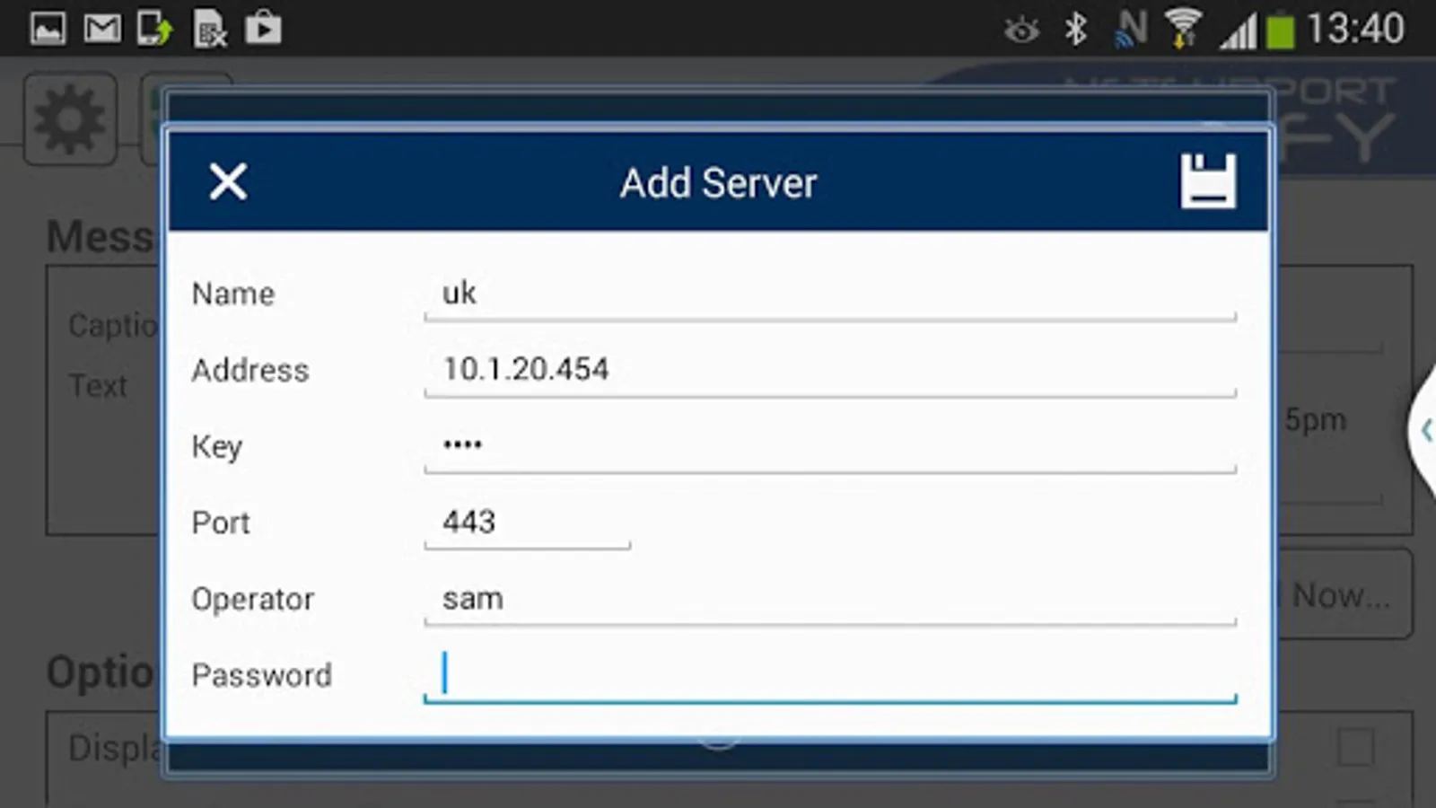This screenshot has width=1436, height=808.
Task: Tap the battery indicator icon
Action: pos(1281,31)
